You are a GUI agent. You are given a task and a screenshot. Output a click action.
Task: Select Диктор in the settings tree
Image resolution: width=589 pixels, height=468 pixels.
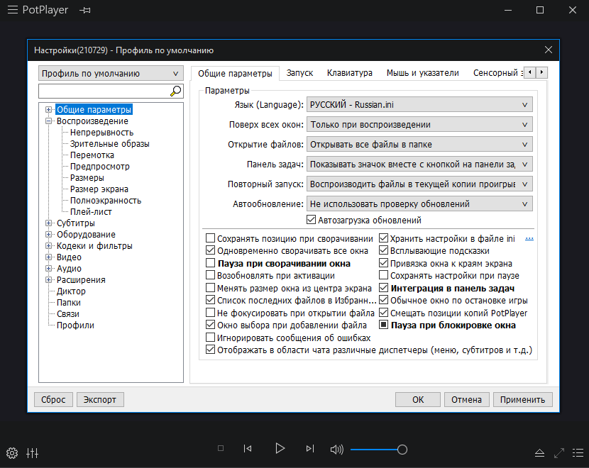71,291
